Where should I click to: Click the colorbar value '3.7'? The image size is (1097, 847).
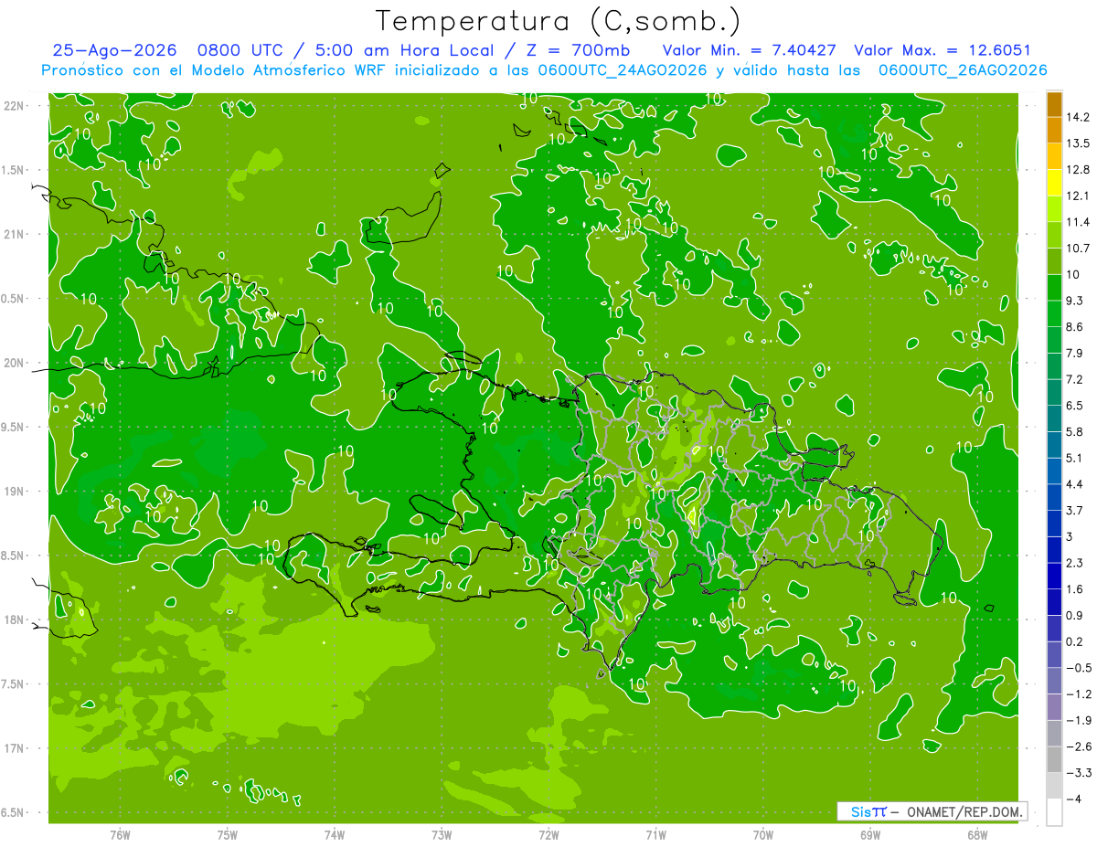click(x=1074, y=510)
